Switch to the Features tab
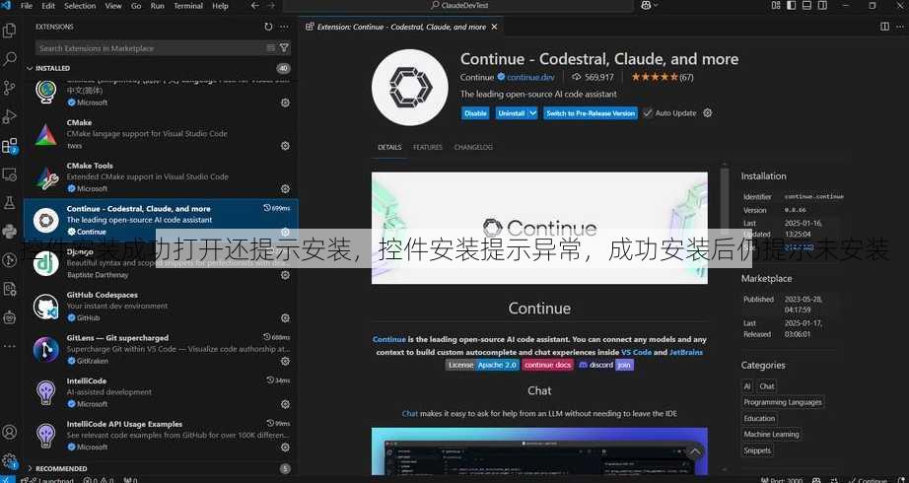 427,147
